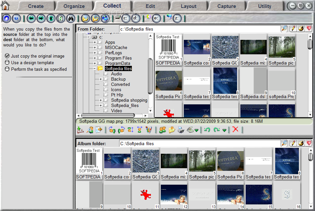315x211 pixels.
Task: Click the folder tree horizontal scrollbar
Action: coord(112,116)
